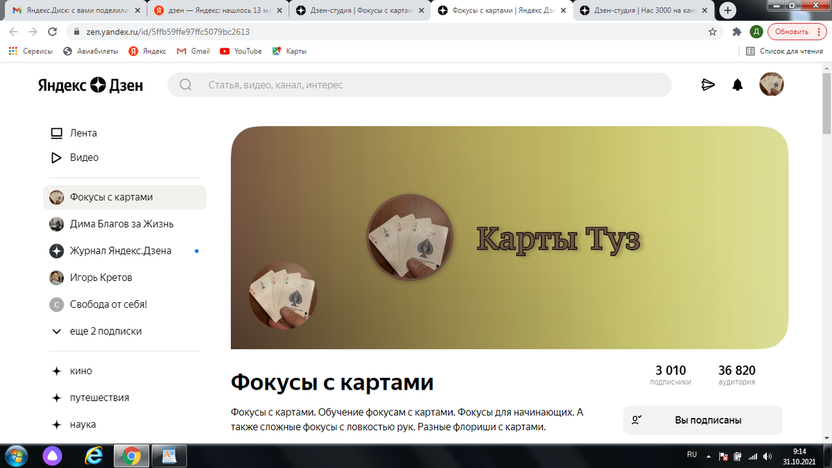Click the paper plane send icon
Screen dimensions: 832x468
[708, 85]
